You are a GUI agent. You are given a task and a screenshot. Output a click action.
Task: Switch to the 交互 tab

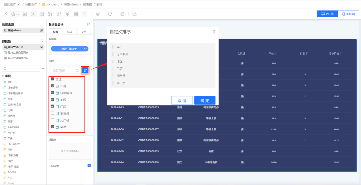tap(84, 32)
